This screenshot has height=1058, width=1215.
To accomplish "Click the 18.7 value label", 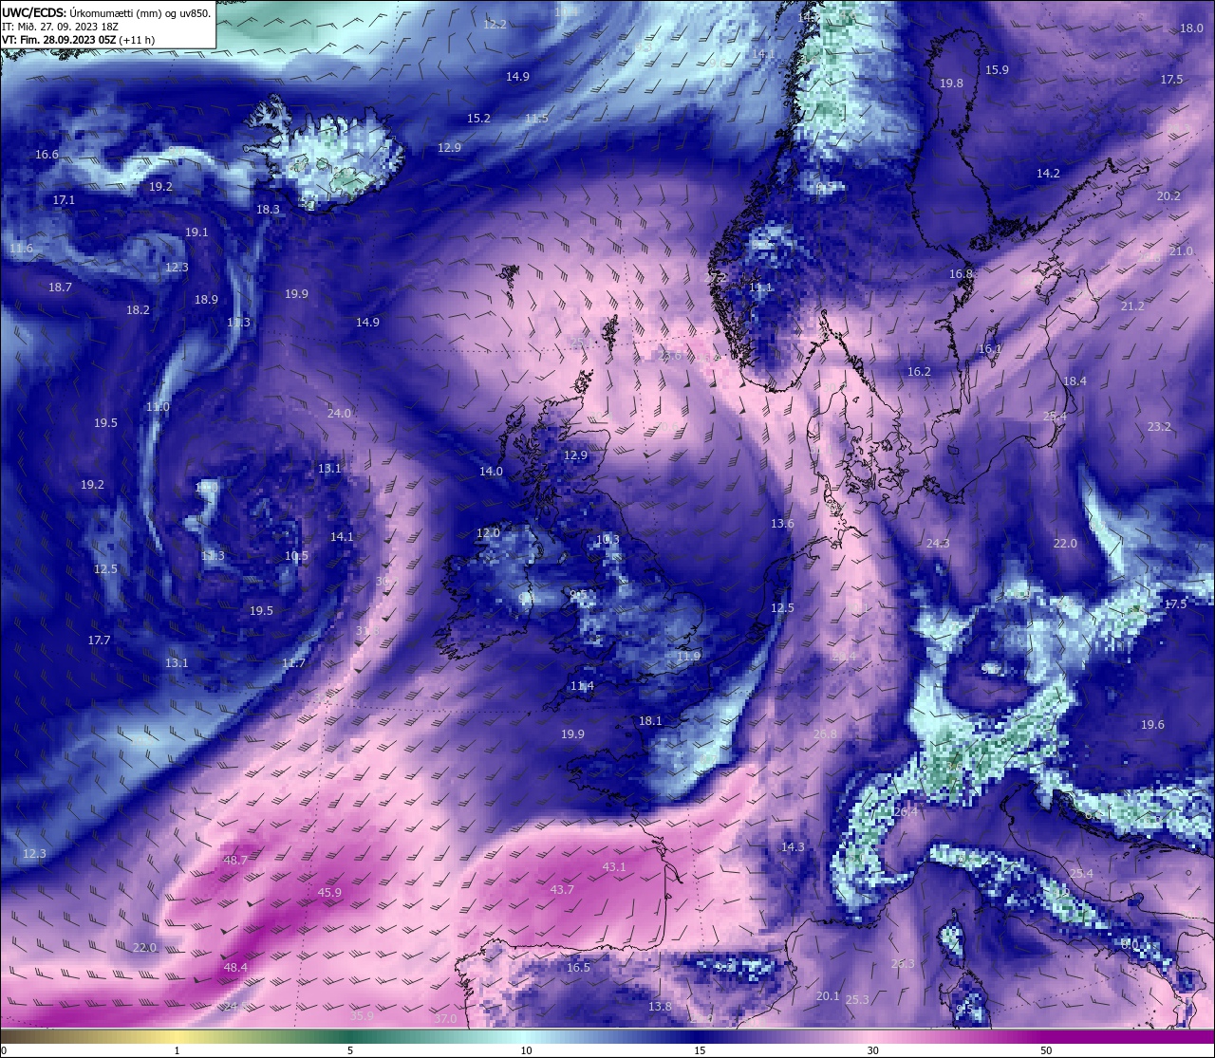I will point(60,288).
